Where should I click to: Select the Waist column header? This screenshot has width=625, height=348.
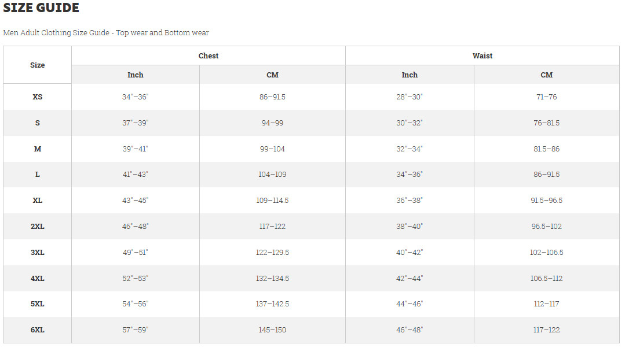(x=483, y=55)
